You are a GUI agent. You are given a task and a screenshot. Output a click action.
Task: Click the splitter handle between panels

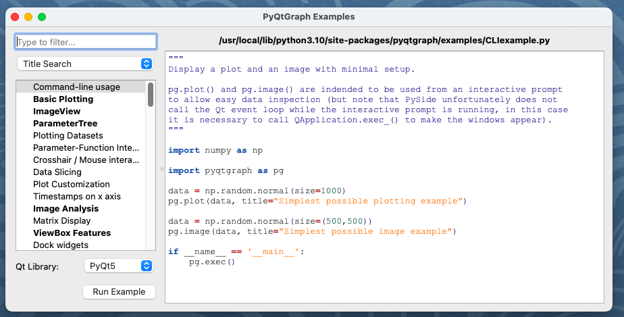pyautogui.click(x=161, y=169)
